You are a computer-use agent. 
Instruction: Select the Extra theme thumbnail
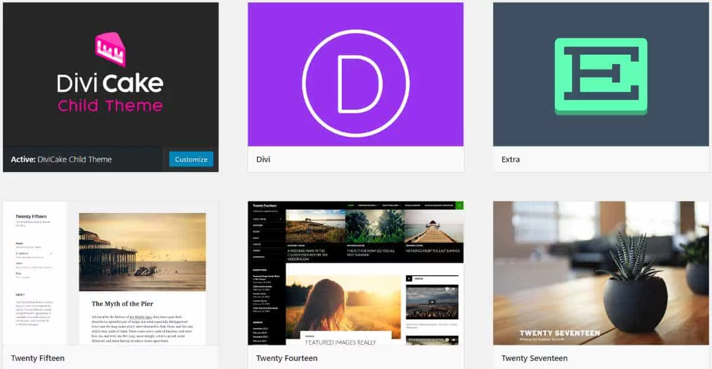point(601,74)
